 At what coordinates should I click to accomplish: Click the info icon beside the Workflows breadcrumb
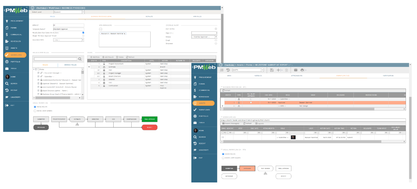(32, 8)
